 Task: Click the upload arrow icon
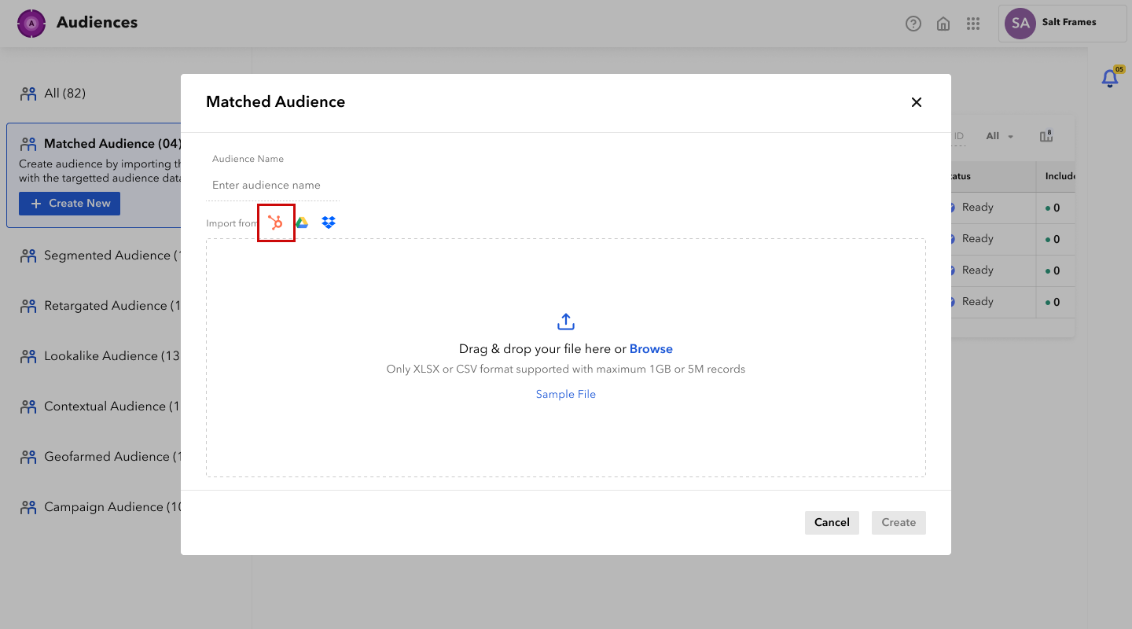566,322
